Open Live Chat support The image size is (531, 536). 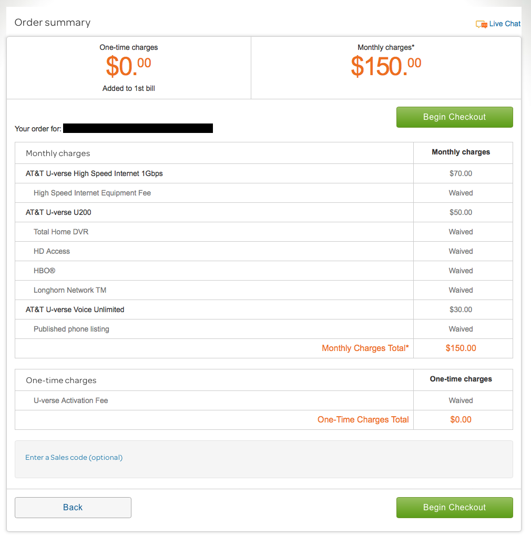505,24
